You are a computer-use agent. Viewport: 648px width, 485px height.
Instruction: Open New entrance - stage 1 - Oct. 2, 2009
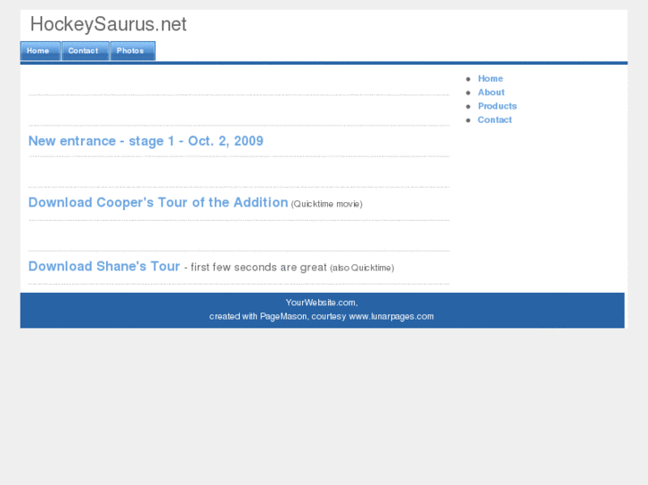[x=146, y=141]
